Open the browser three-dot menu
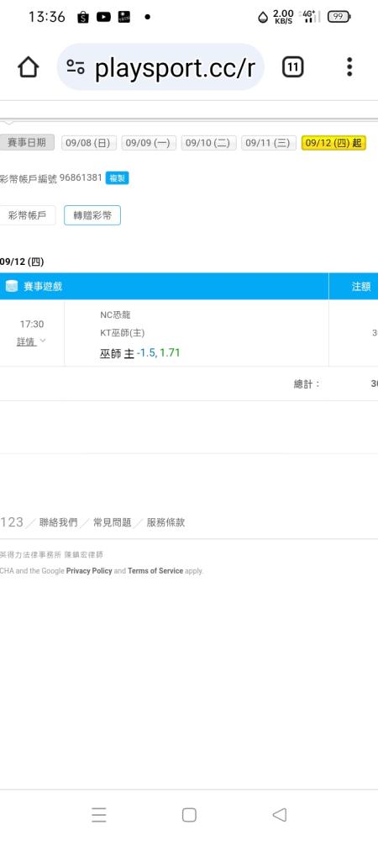Viewport: 378px width, 841px height. [349, 67]
